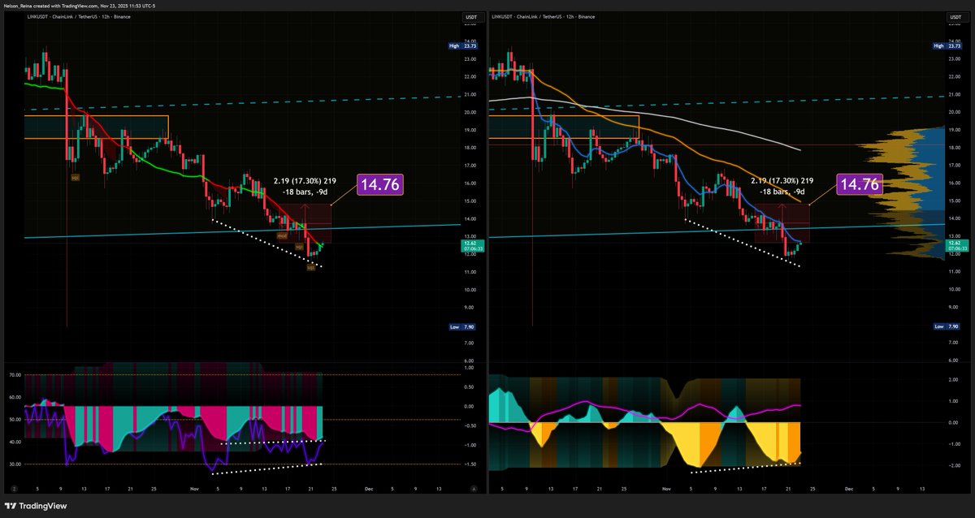Click the 'Nov' label on left chart time axis
Image resolution: width=975 pixels, height=518 pixels.
point(194,490)
